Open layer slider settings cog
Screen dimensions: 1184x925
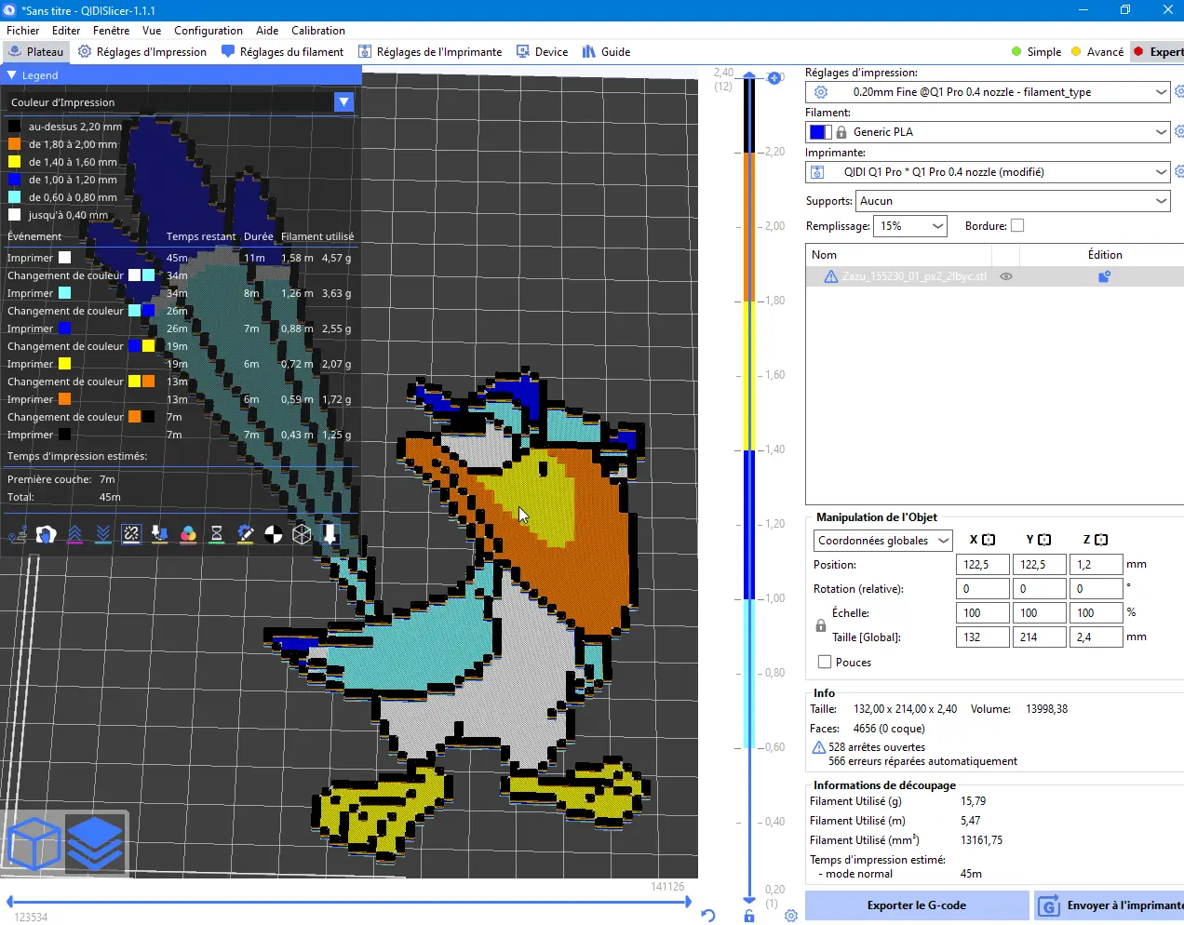click(791, 916)
